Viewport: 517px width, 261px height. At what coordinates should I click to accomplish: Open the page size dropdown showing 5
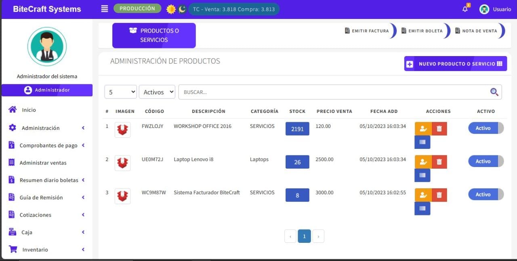point(120,92)
